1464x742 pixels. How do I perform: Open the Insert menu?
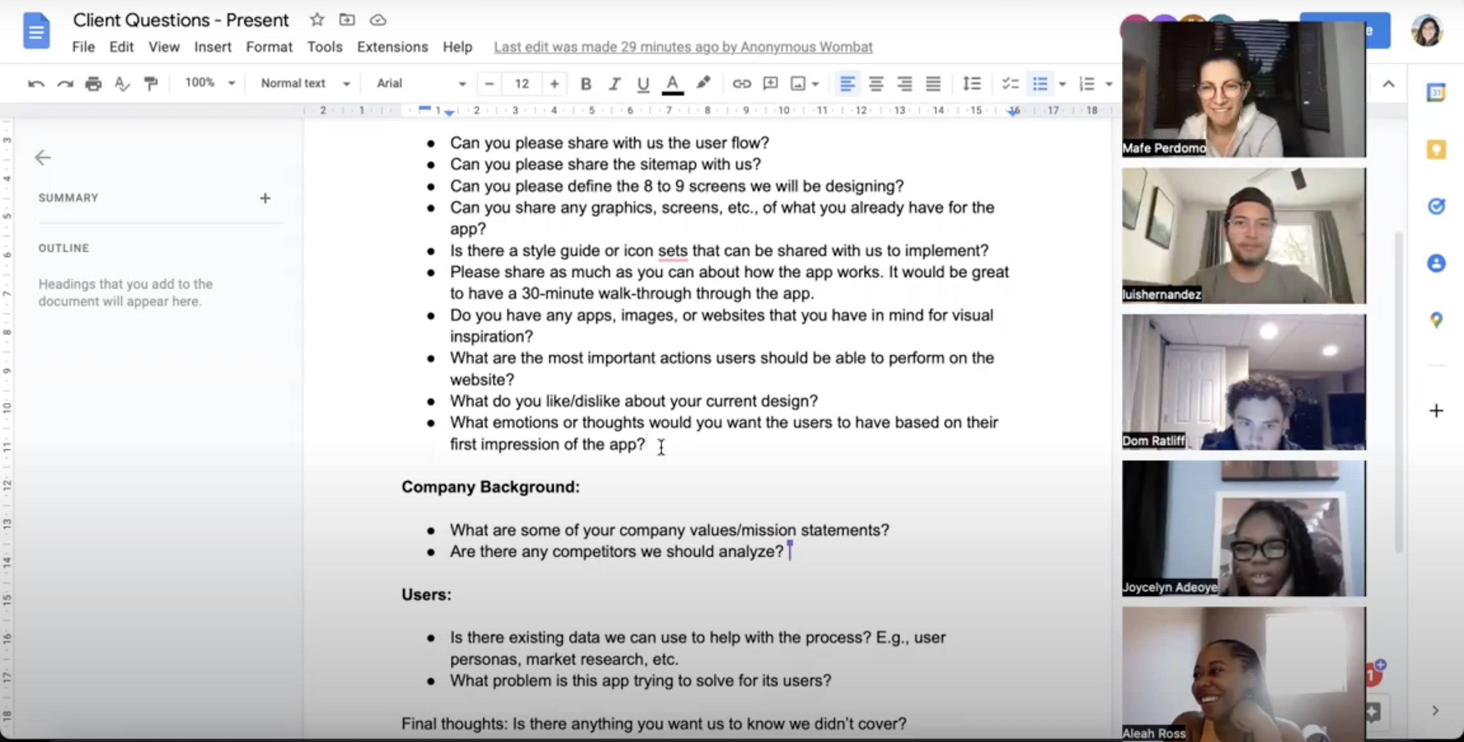(x=212, y=47)
